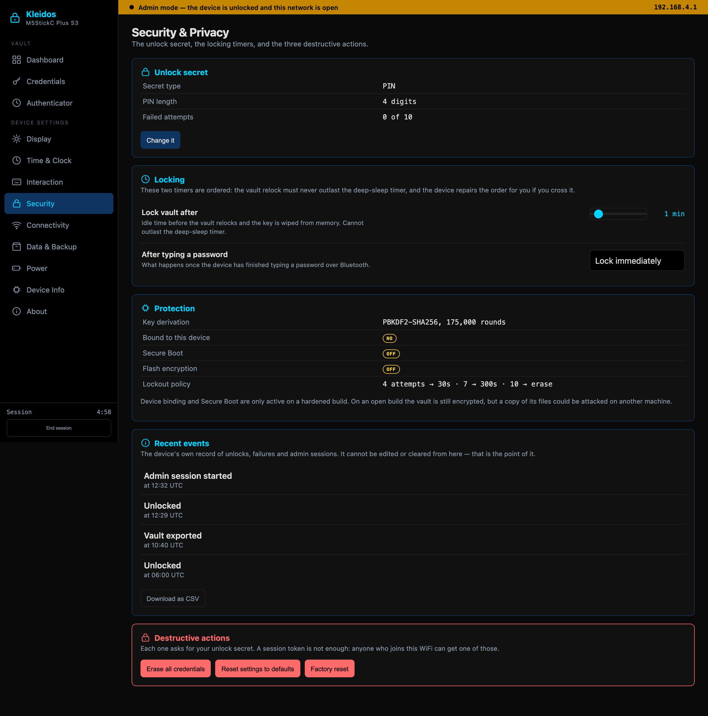Click the Kleidos lock logo icon
708x716 pixels.
[x=15, y=17]
